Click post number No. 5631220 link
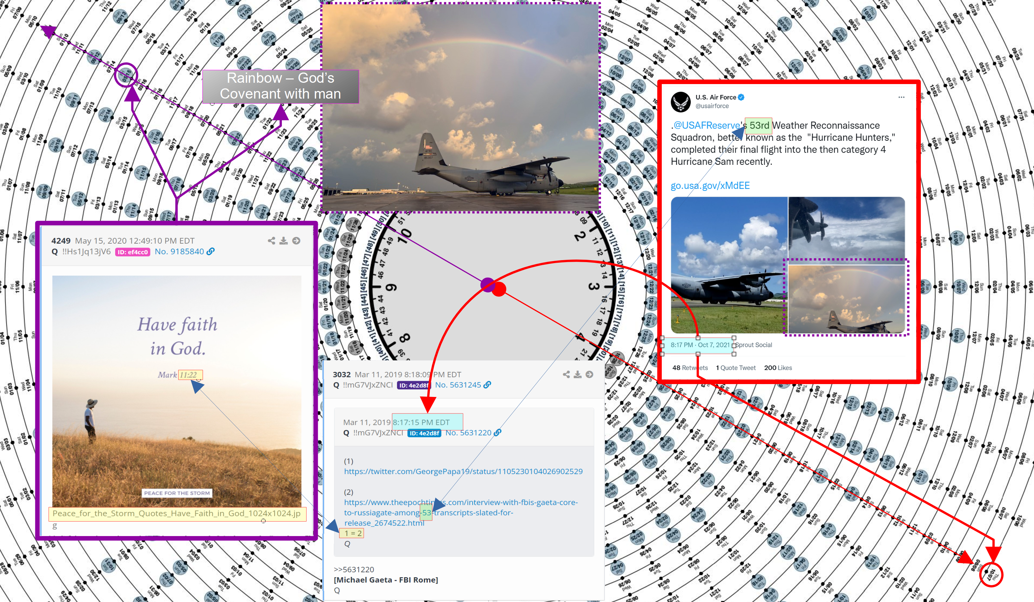Viewport: 1034px width, 602px height. 468,432
